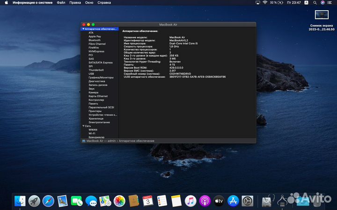
Task: Open Photos from the Dock
Action: (x=119, y=201)
